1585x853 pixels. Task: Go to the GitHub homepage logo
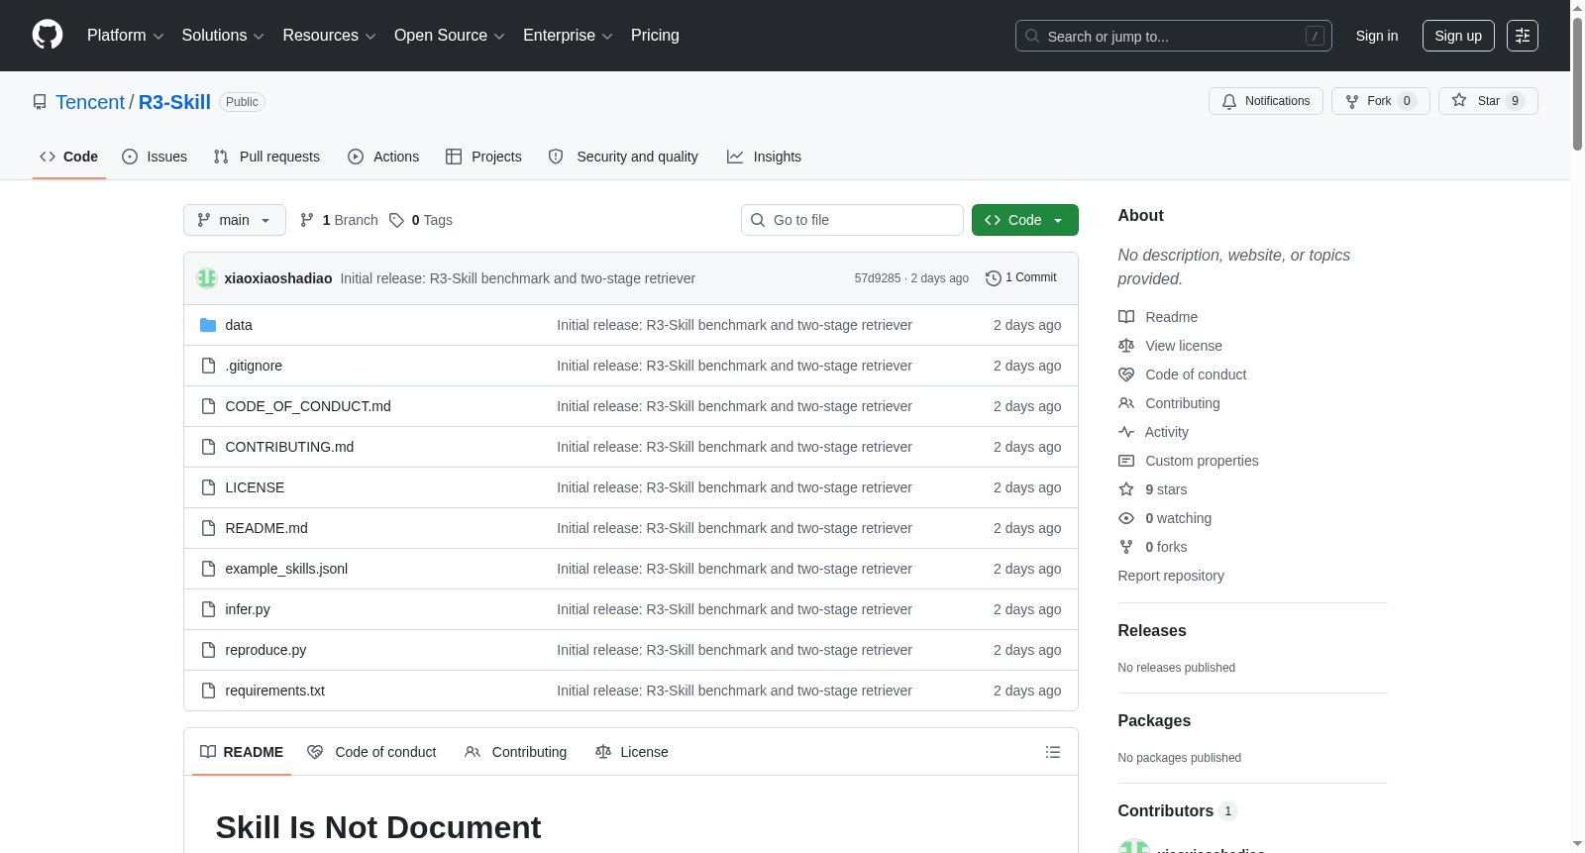[48, 35]
